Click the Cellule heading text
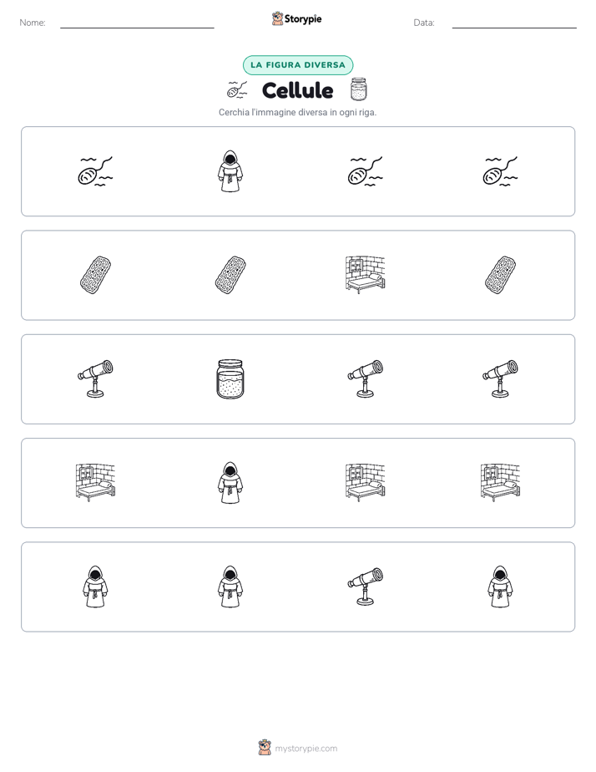Viewport: 596px width, 772px height. 297,90
